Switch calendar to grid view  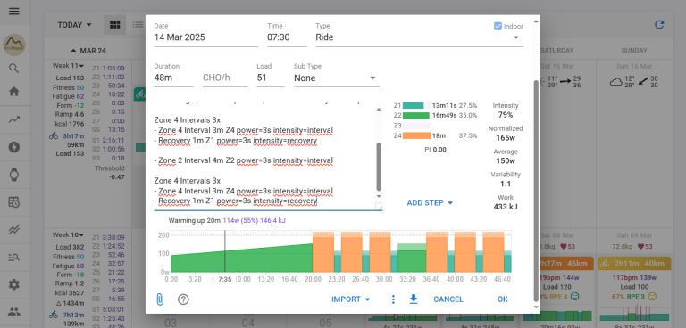tap(114, 25)
